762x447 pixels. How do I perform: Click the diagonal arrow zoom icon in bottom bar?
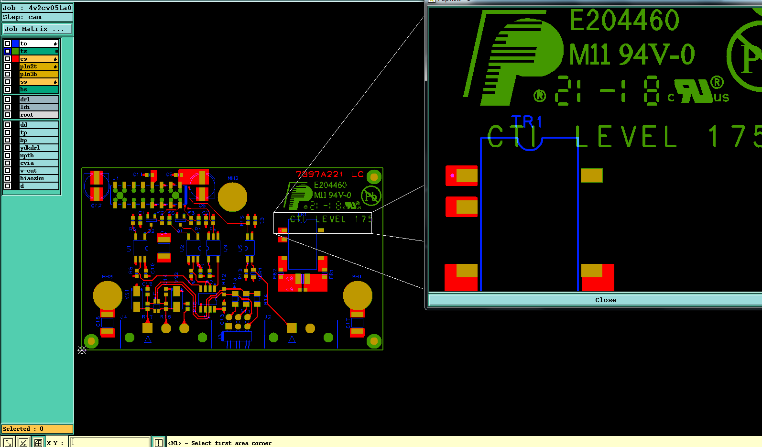(8, 442)
